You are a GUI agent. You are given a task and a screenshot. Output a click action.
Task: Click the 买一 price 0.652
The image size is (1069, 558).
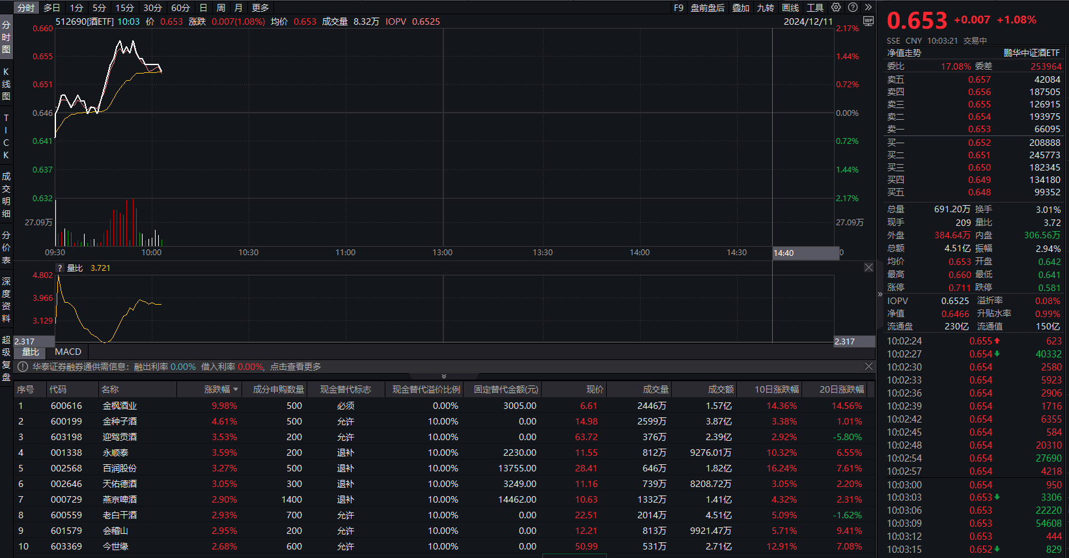979,143
